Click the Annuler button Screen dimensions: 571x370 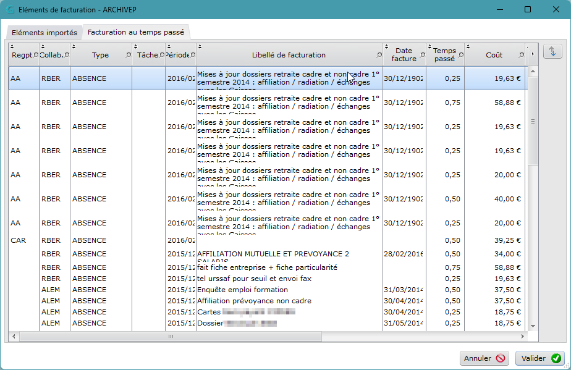point(484,358)
